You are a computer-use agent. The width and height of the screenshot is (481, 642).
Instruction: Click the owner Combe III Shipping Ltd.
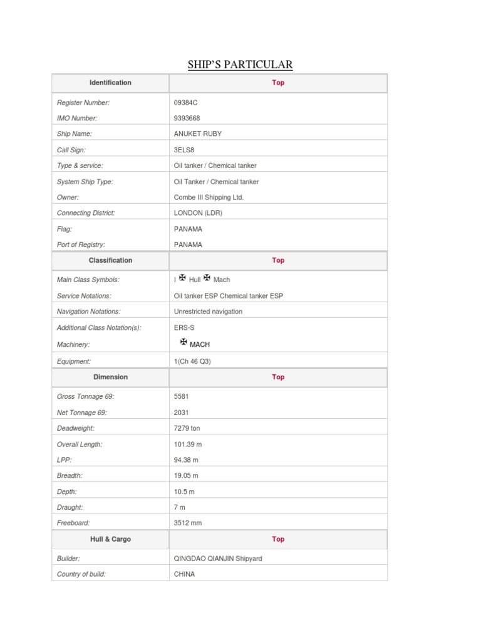point(209,197)
